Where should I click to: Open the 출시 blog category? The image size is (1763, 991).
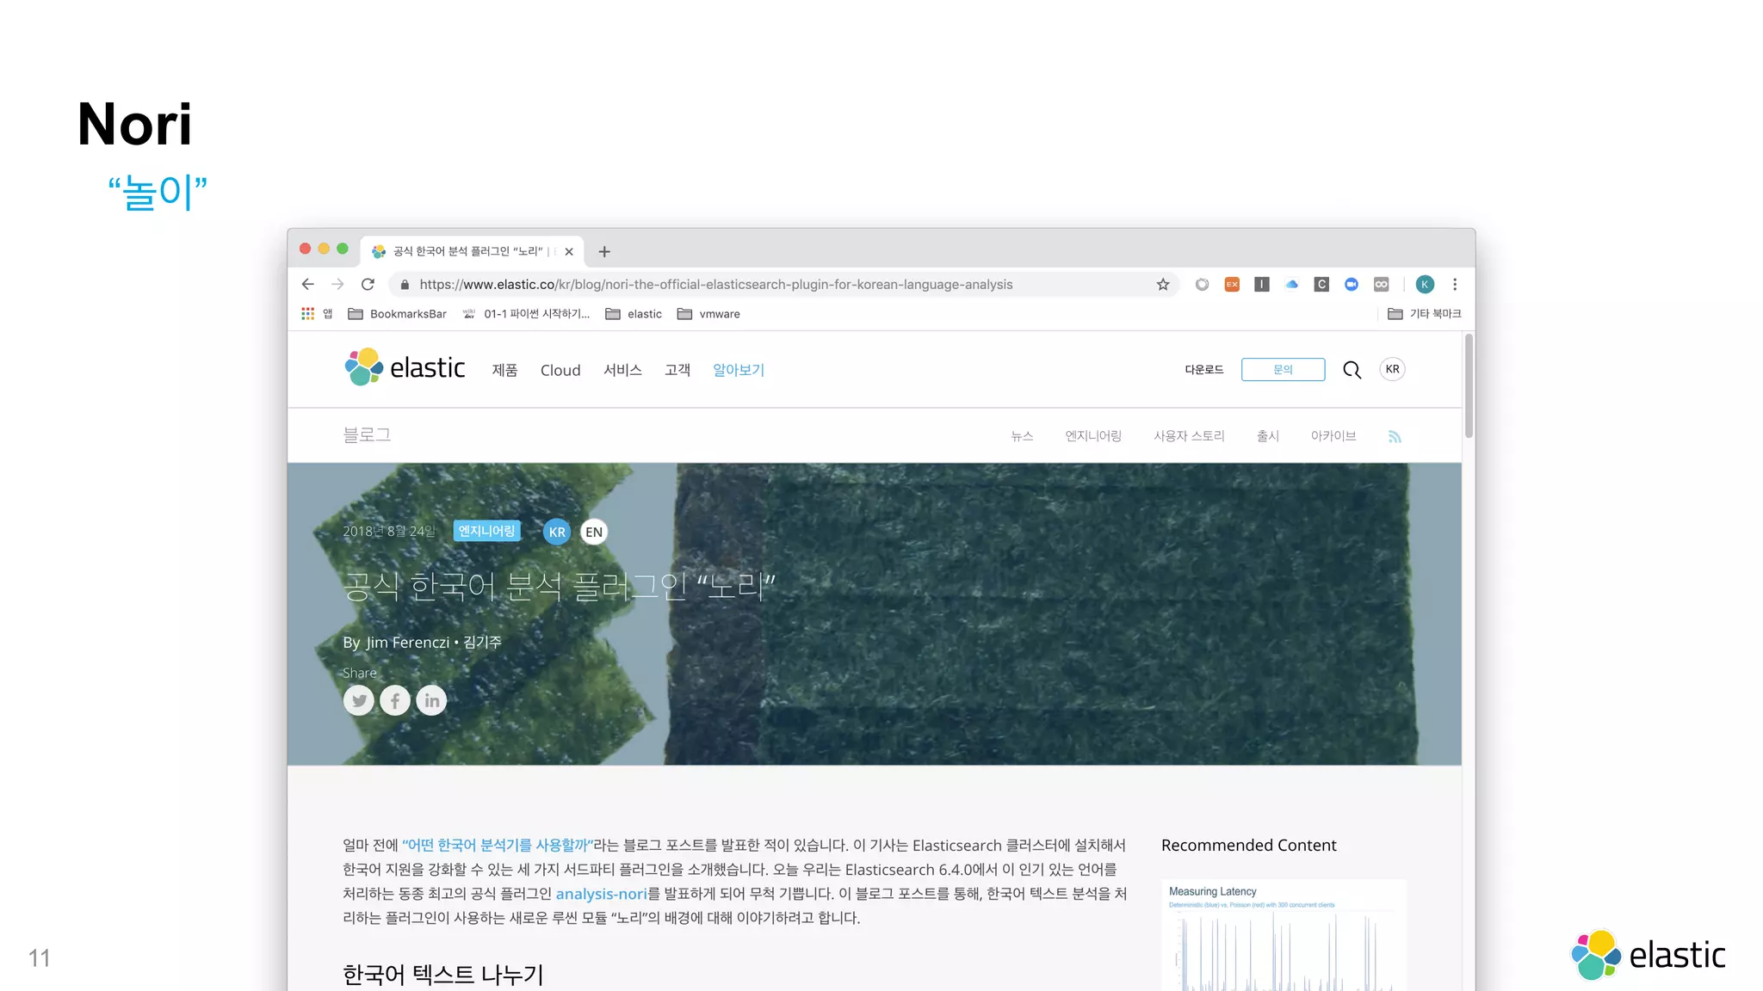(x=1268, y=436)
